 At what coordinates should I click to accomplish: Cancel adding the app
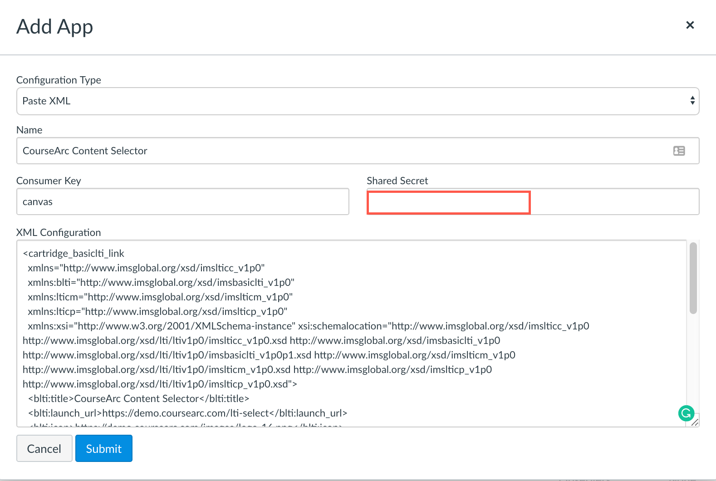pos(44,448)
